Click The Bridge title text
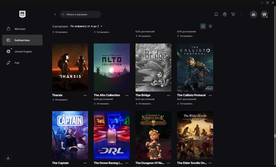 [x=143, y=95]
